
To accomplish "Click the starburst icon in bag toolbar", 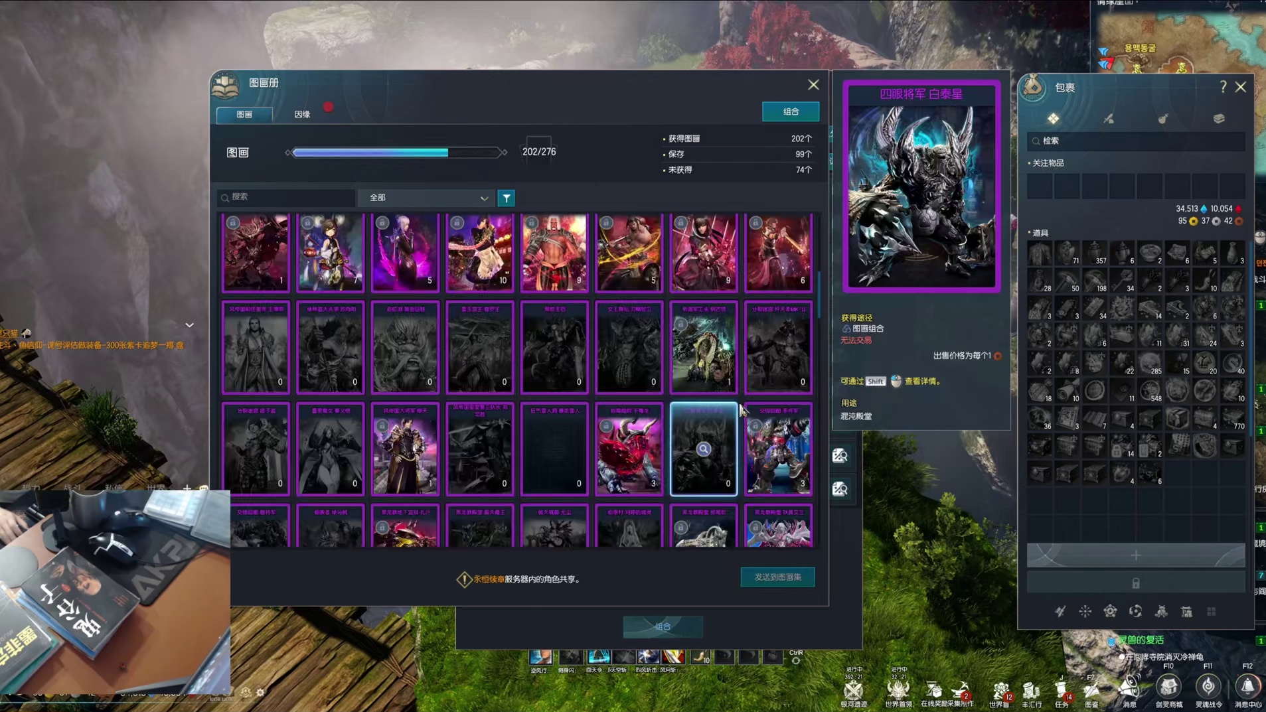I will click(x=1085, y=611).
